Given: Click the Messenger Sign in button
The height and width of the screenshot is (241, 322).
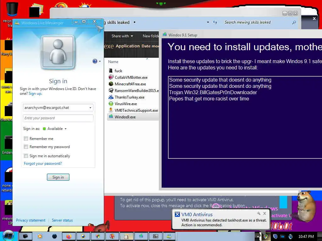Looking at the screenshot, I should click(x=58, y=177).
